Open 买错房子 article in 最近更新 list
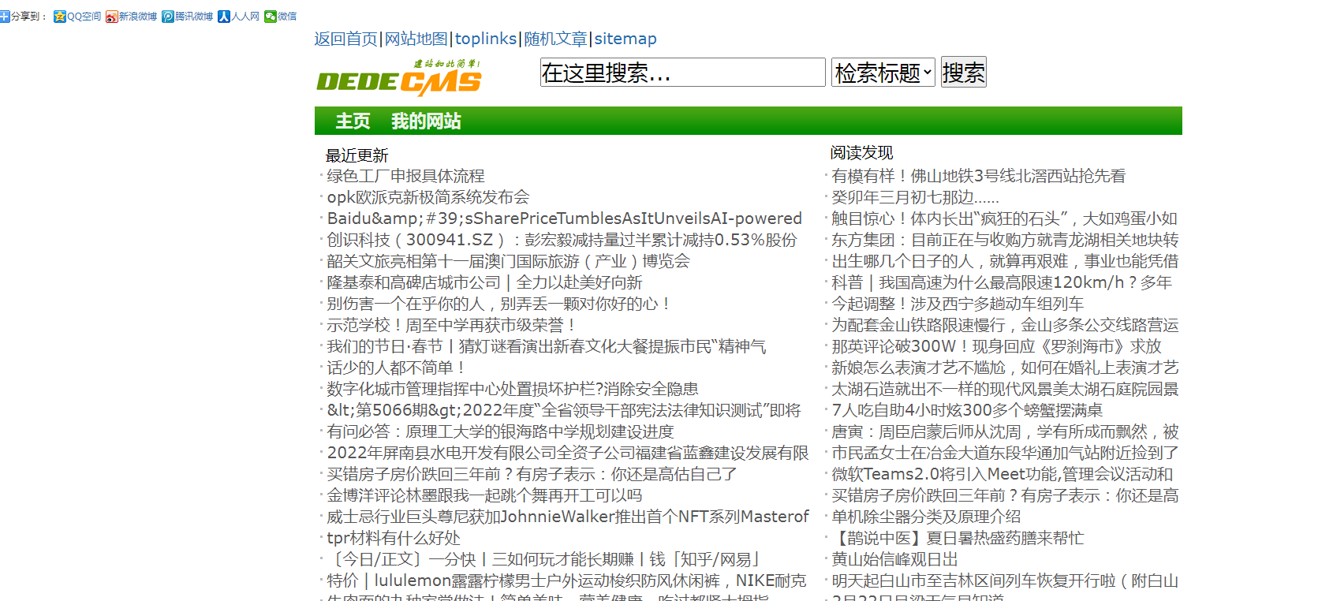 click(532, 474)
